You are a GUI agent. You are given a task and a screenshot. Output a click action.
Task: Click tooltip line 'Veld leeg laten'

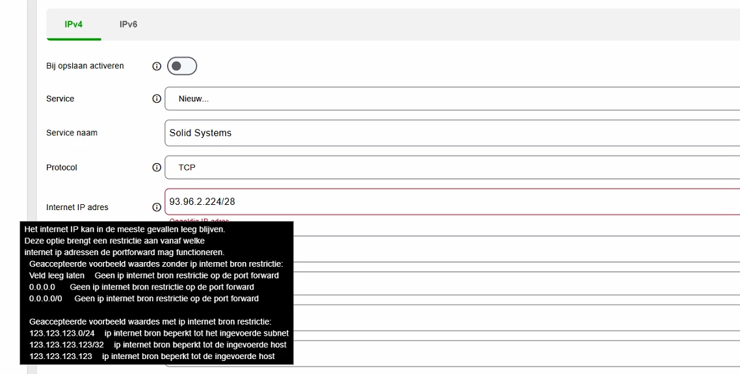[x=57, y=275]
